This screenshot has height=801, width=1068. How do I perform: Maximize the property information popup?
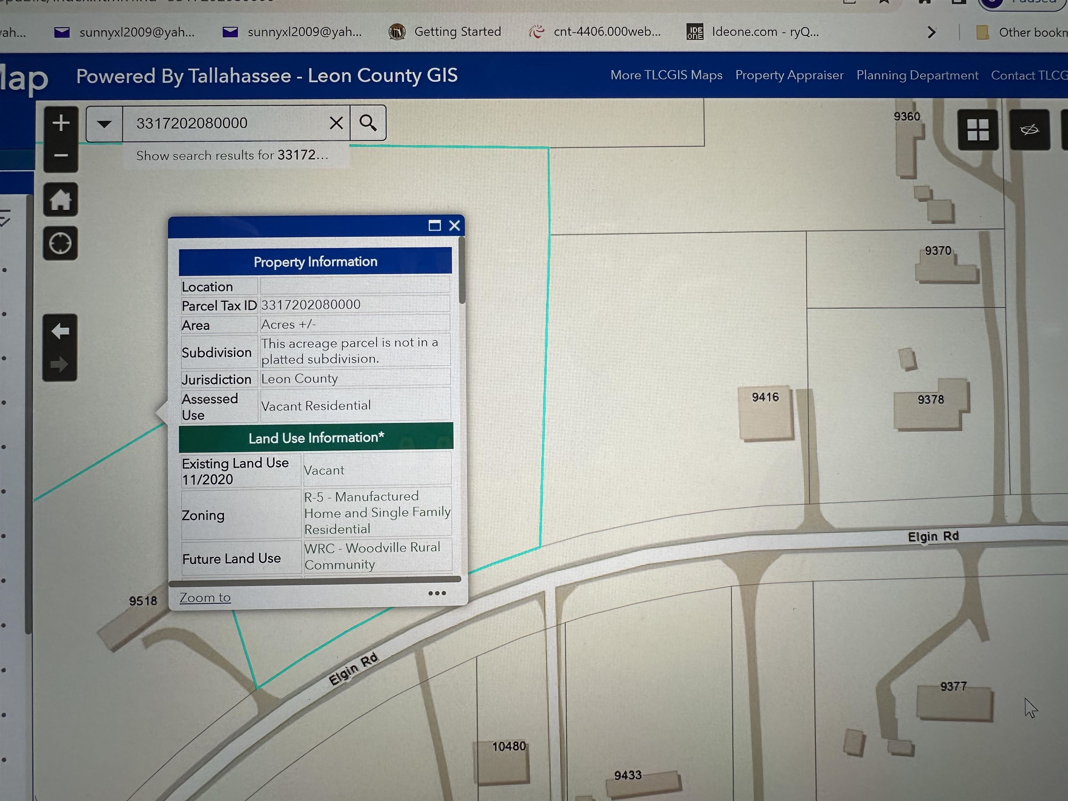click(x=435, y=226)
